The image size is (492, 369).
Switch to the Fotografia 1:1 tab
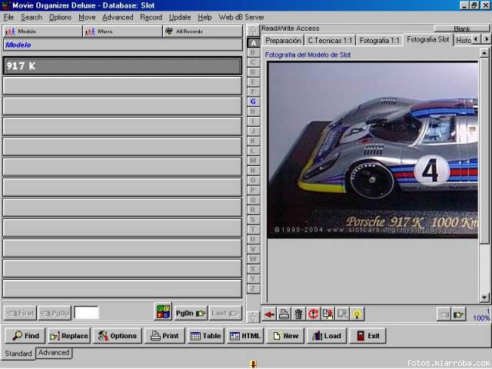379,41
